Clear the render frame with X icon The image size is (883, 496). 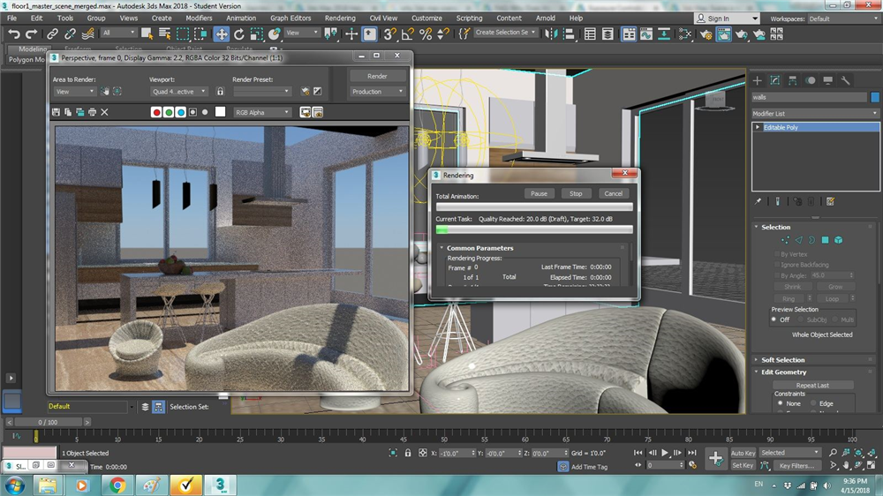point(104,112)
